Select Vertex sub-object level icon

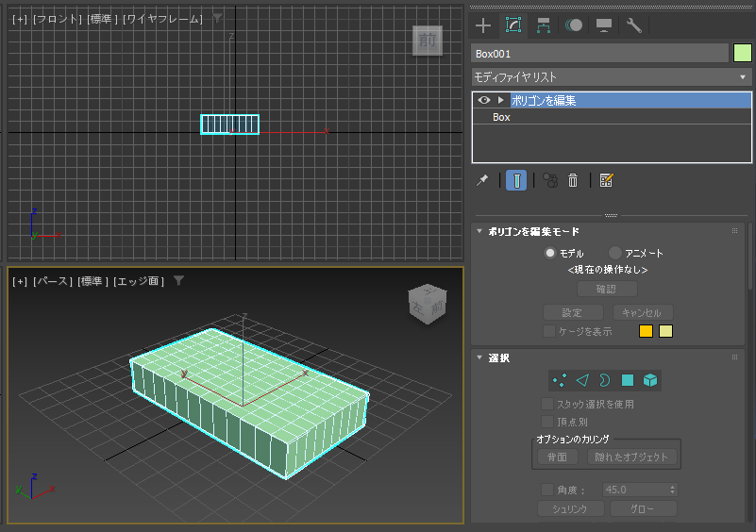pyautogui.click(x=560, y=380)
